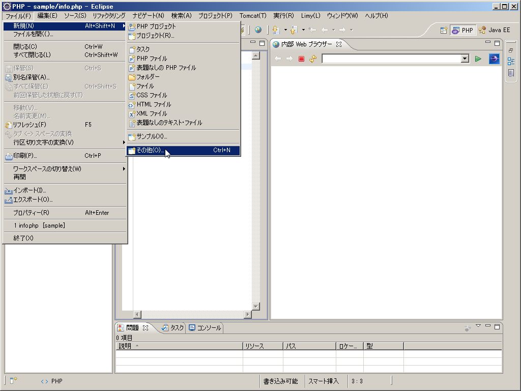The width and height of the screenshot is (521, 391).
Task: Choose フォルダー in the New submenu
Action: tap(183, 77)
